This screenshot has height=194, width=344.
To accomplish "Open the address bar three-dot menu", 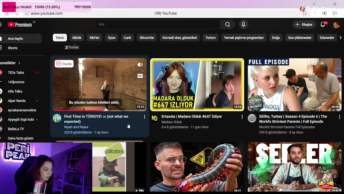I will point(315,13).
